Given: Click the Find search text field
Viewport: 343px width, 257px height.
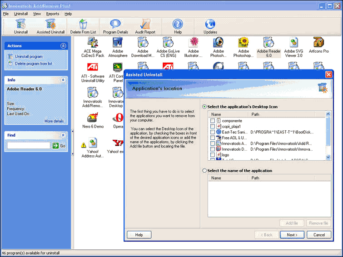Looking at the screenshot, I should pyautogui.click(x=29, y=145).
